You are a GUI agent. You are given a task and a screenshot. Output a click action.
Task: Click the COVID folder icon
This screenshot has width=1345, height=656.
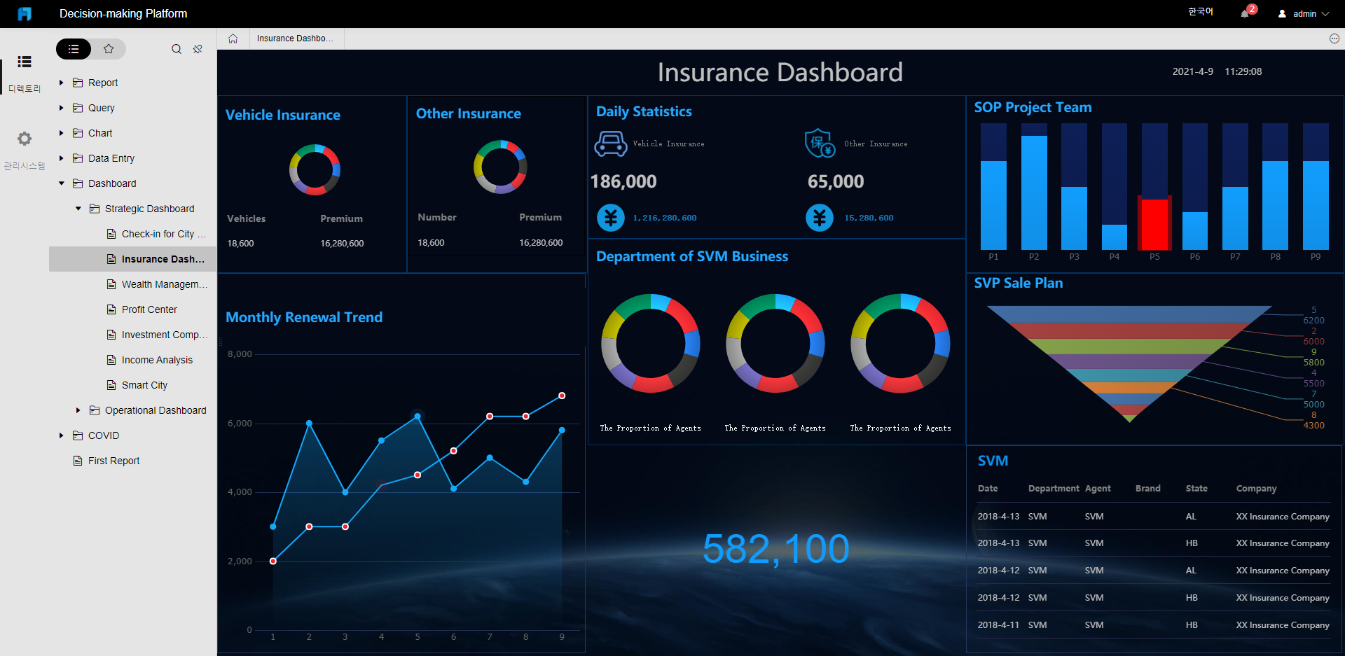pyautogui.click(x=78, y=435)
